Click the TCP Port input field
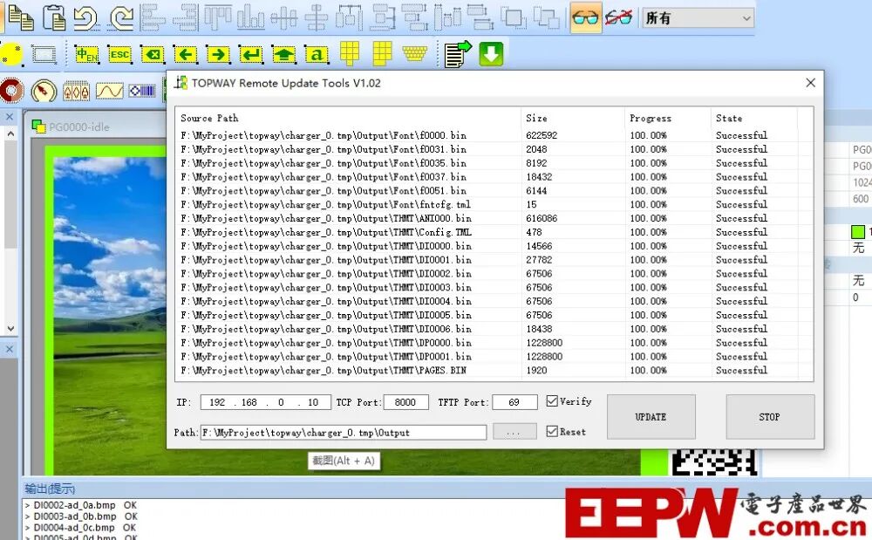 pyautogui.click(x=405, y=402)
